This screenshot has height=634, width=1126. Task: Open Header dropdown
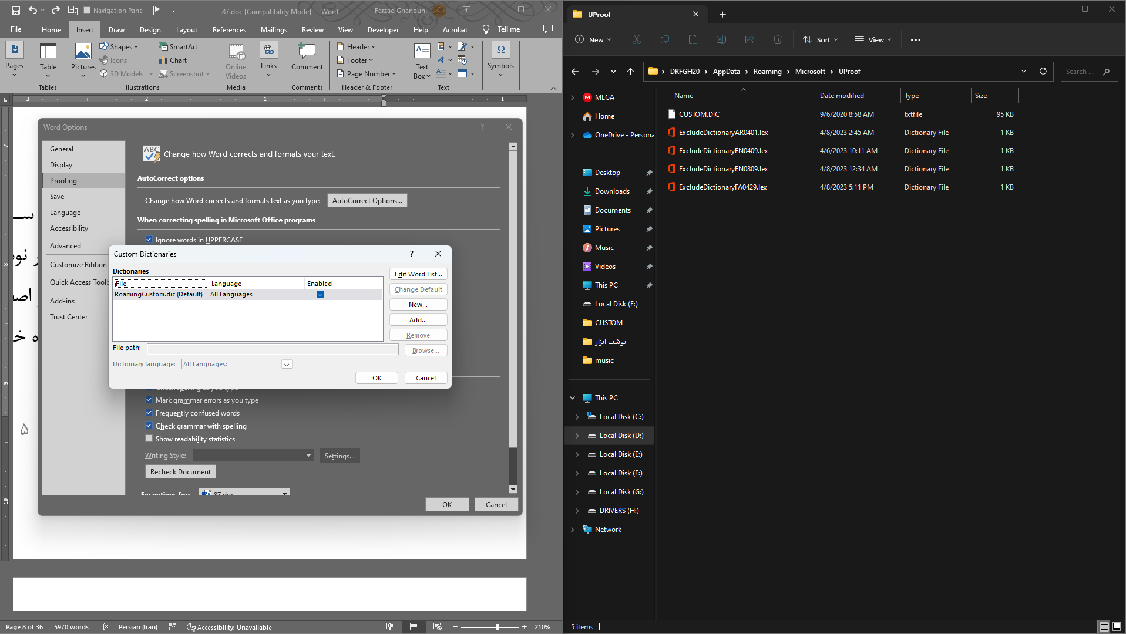tap(357, 46)
